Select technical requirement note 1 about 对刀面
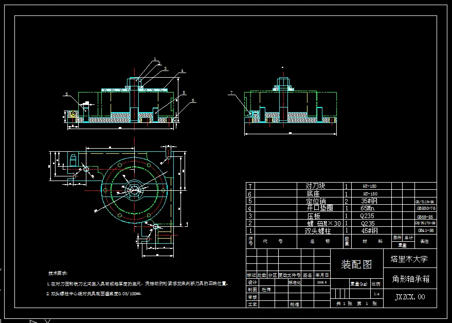The width and height of the screenshot is (452, 323). (137, 283)
